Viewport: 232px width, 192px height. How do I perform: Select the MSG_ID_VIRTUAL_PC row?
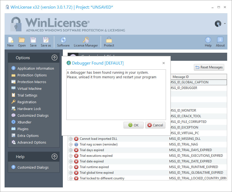[x=198, y=133]
